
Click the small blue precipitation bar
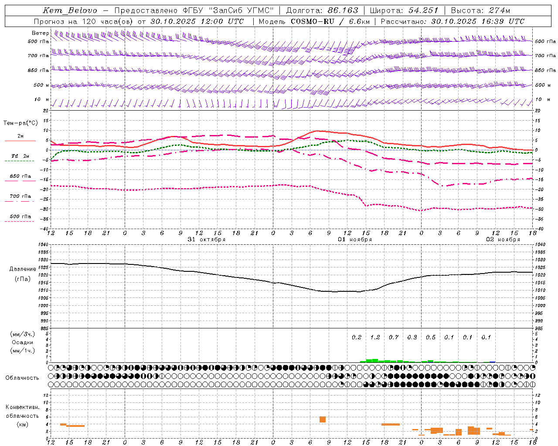click(492, 362)
